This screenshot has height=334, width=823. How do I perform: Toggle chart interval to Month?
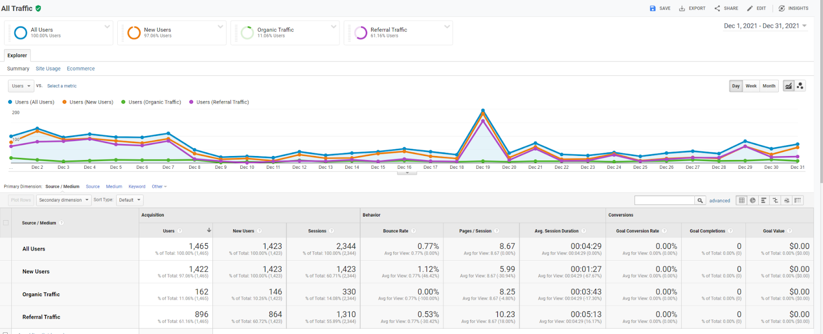(x=769, y=86)
